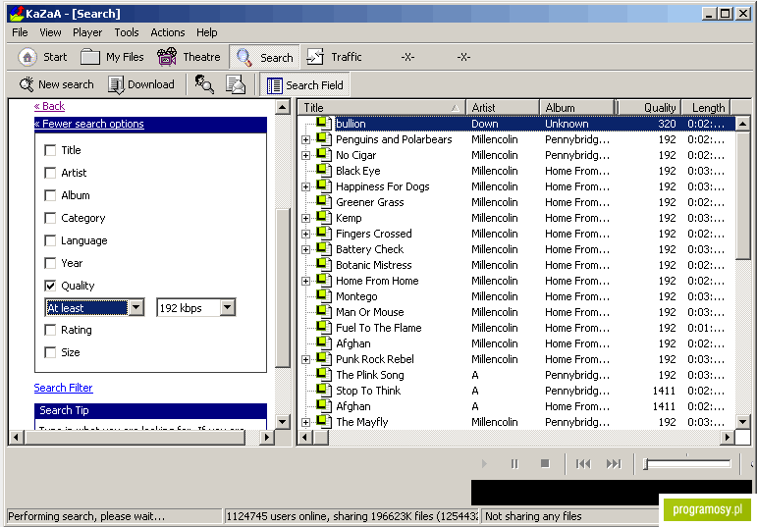This screenshot has height=527, width=757.
Task: Click the results scroll down arrow
Action: tap(743, 421)
